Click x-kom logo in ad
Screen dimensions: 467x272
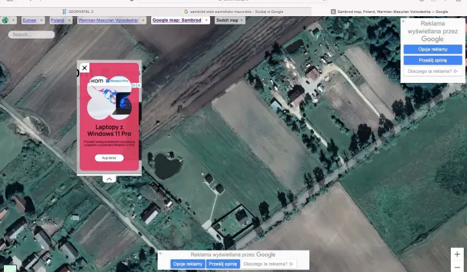(x=96, y=81)
